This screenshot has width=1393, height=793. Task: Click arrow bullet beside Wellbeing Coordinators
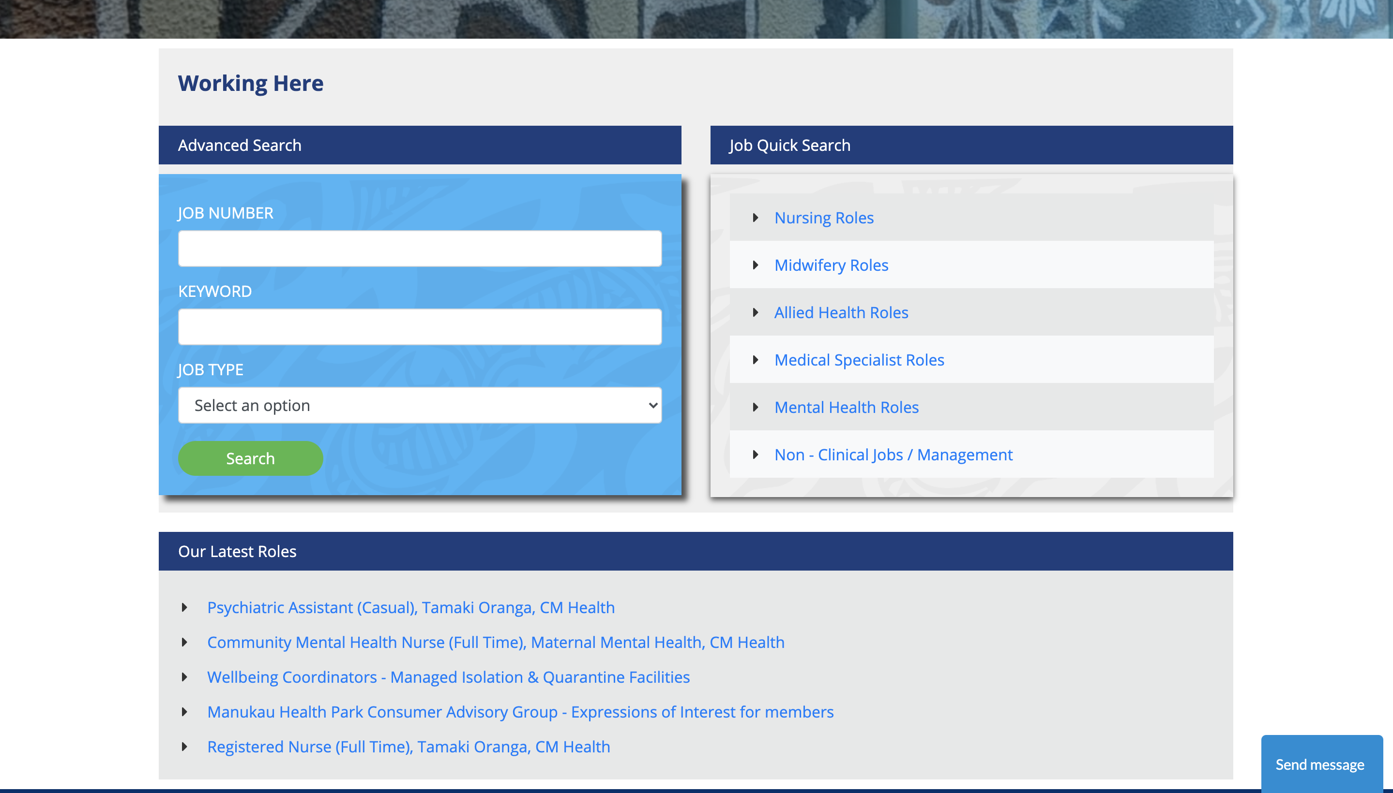point(184,677)
